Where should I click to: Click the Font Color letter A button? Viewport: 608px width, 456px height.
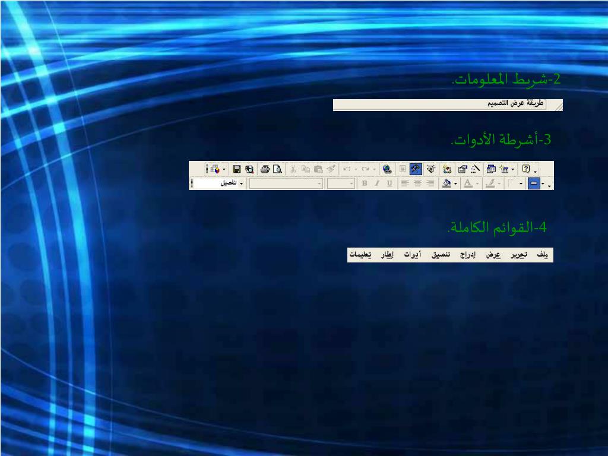pos(468,183)
